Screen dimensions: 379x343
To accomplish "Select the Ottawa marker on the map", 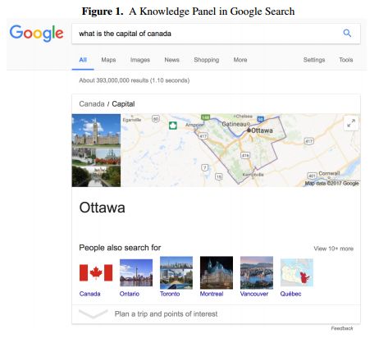I will [x=249, y=130].
